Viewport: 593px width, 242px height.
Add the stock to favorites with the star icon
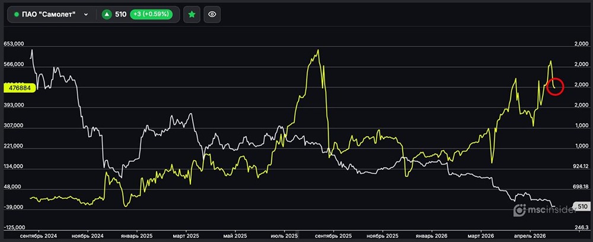[x=192, y=14]
